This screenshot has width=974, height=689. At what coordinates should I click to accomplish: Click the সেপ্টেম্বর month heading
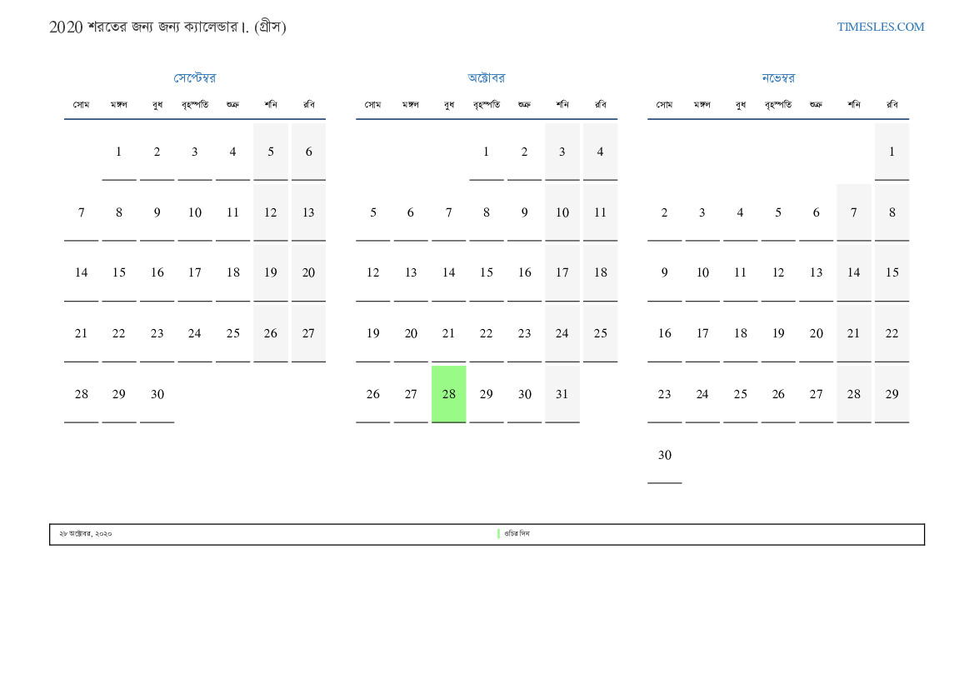(195, 78)
